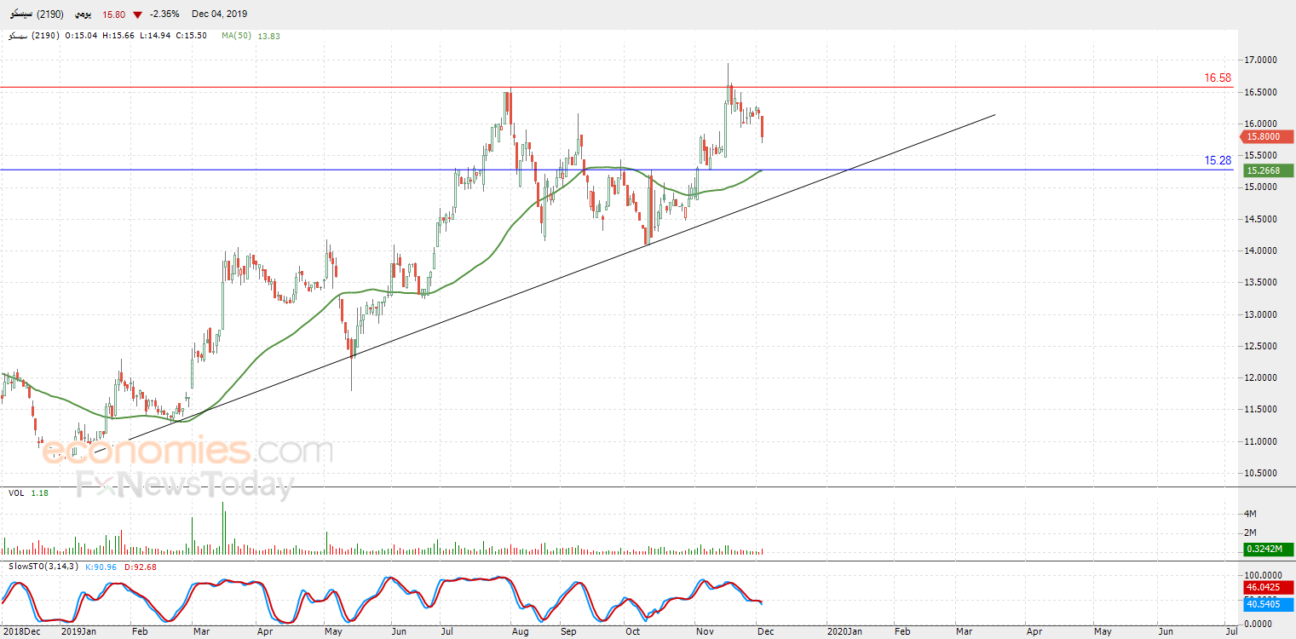
Task: Click the 12.5000 price axis label
Action: point(1261,347)
